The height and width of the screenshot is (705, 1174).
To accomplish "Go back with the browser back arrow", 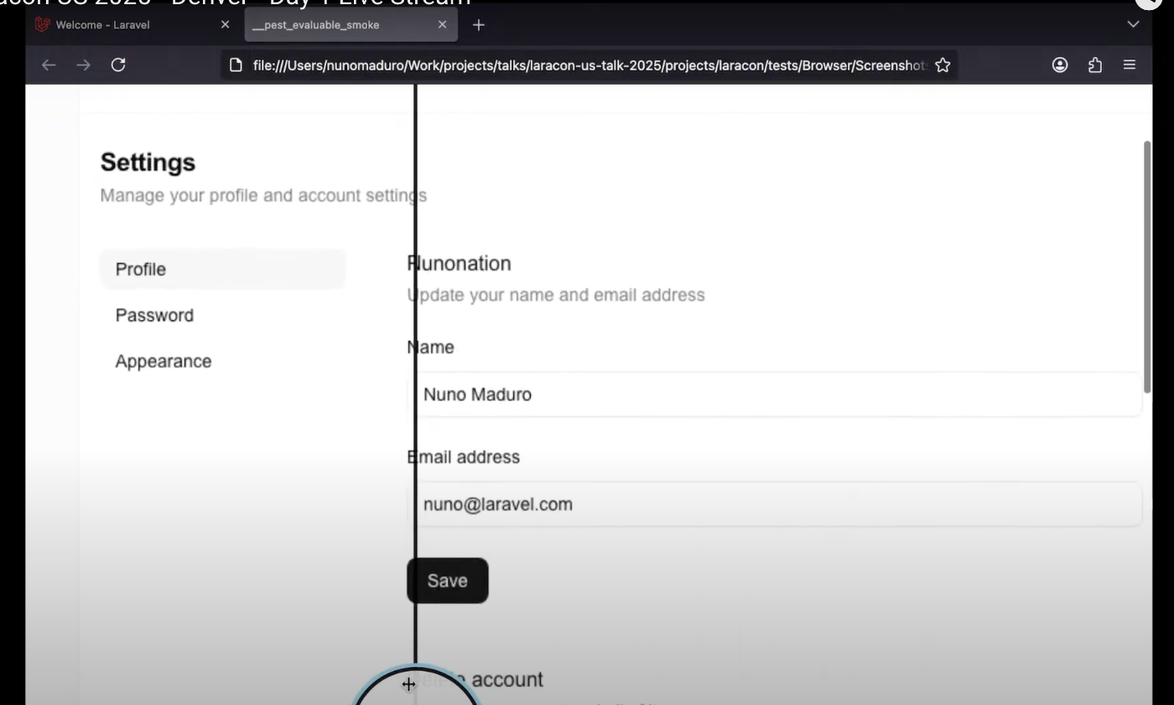I will (x=49, y=65).
